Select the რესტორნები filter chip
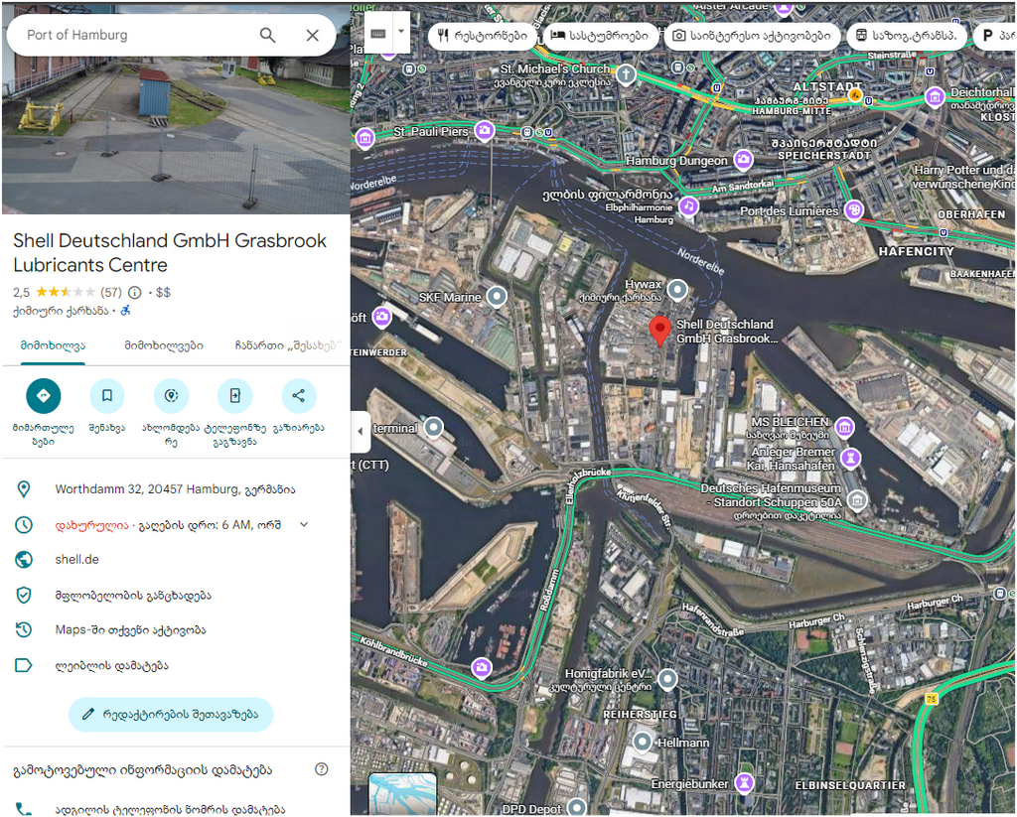 click(x=482, y=36)
